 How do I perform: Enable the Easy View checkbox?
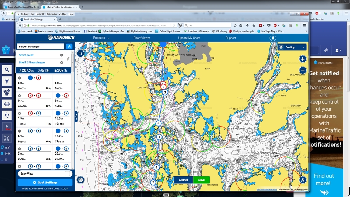click(68, 174)
